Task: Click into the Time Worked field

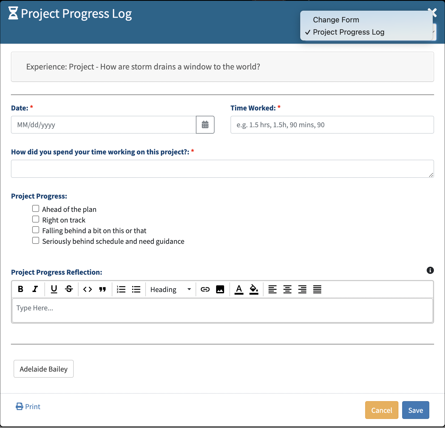Action: point(332,125)
